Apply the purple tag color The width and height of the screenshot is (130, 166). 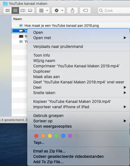pyautogui.click(x=70, y=136)
